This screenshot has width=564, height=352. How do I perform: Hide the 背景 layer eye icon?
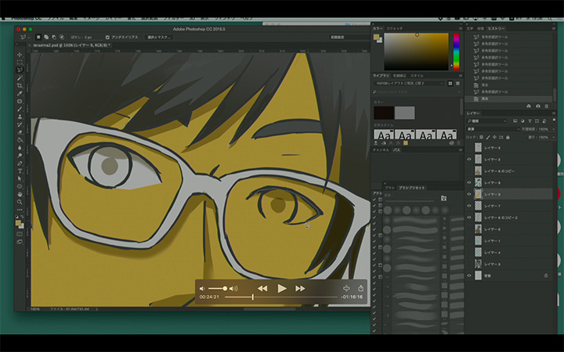pyautogui.click(x=469, y=275)
